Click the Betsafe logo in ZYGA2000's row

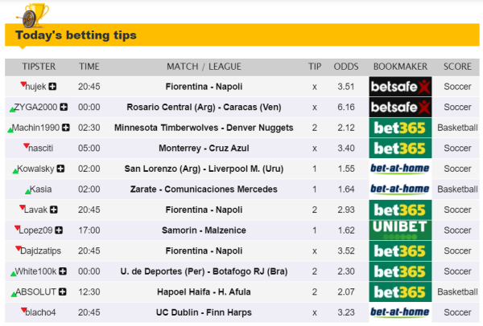coord(400,107)
